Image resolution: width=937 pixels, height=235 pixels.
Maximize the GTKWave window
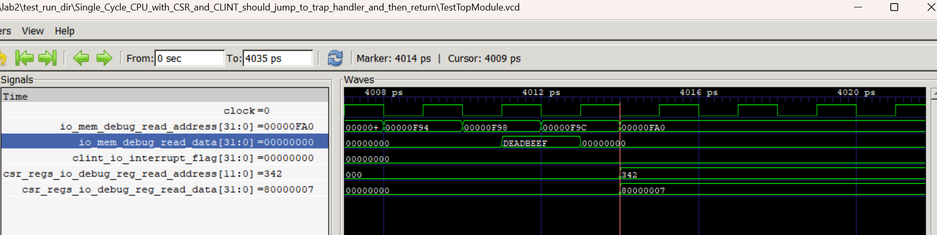click(x=894, y=7)
